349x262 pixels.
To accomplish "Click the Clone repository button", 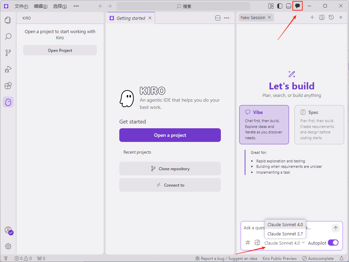I will pyautogui.click(x=170, y=169).
